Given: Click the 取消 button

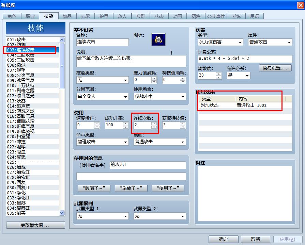Looking at the screenshot, I should [x=256, y=239].
